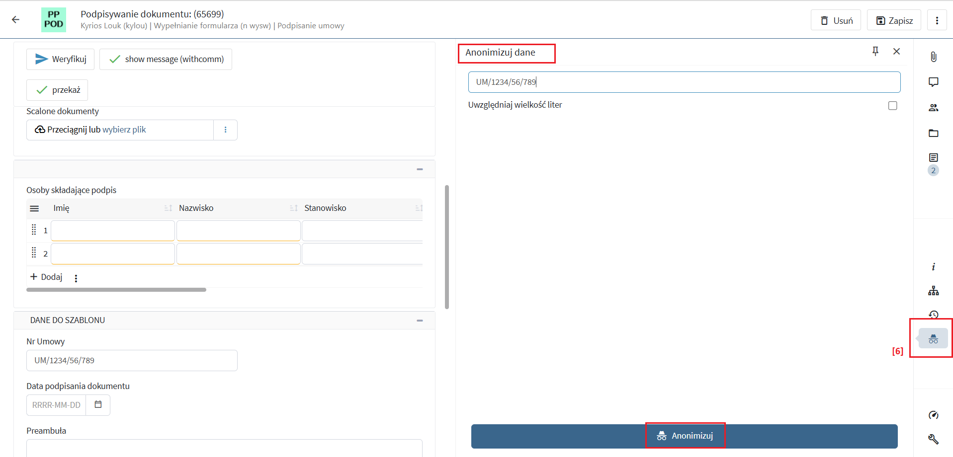
Task: Click the Stanowisko cell in row 2
Action: click(x=362, y=254)
